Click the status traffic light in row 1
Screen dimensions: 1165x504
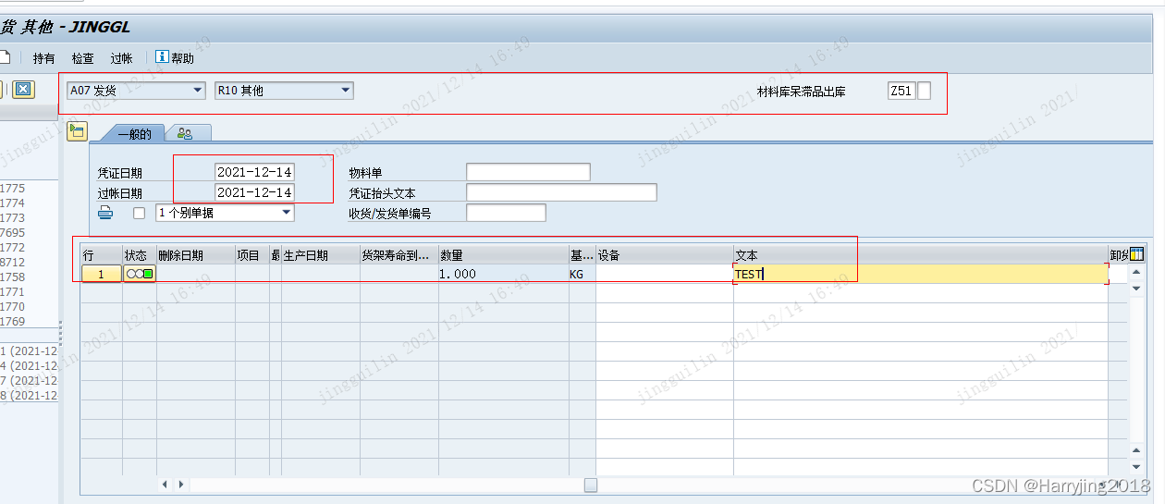[x=140, y=274]
